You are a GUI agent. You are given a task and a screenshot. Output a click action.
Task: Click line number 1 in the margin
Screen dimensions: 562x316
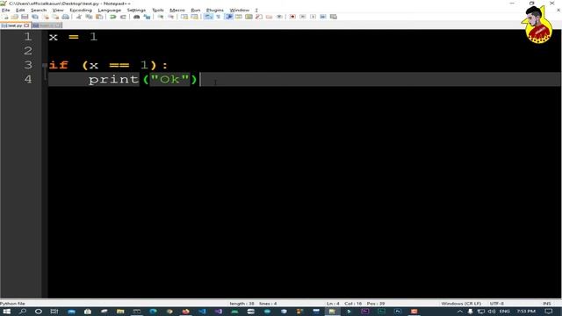[27, 37]
